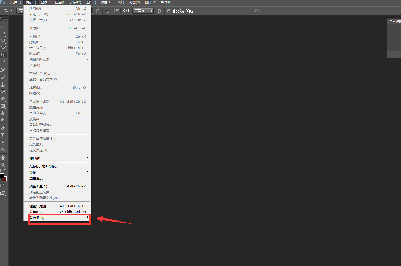This screenshot has height=266, width=401.
Task: Expand 首选项(N) submenu
Action: pos(57,218)
